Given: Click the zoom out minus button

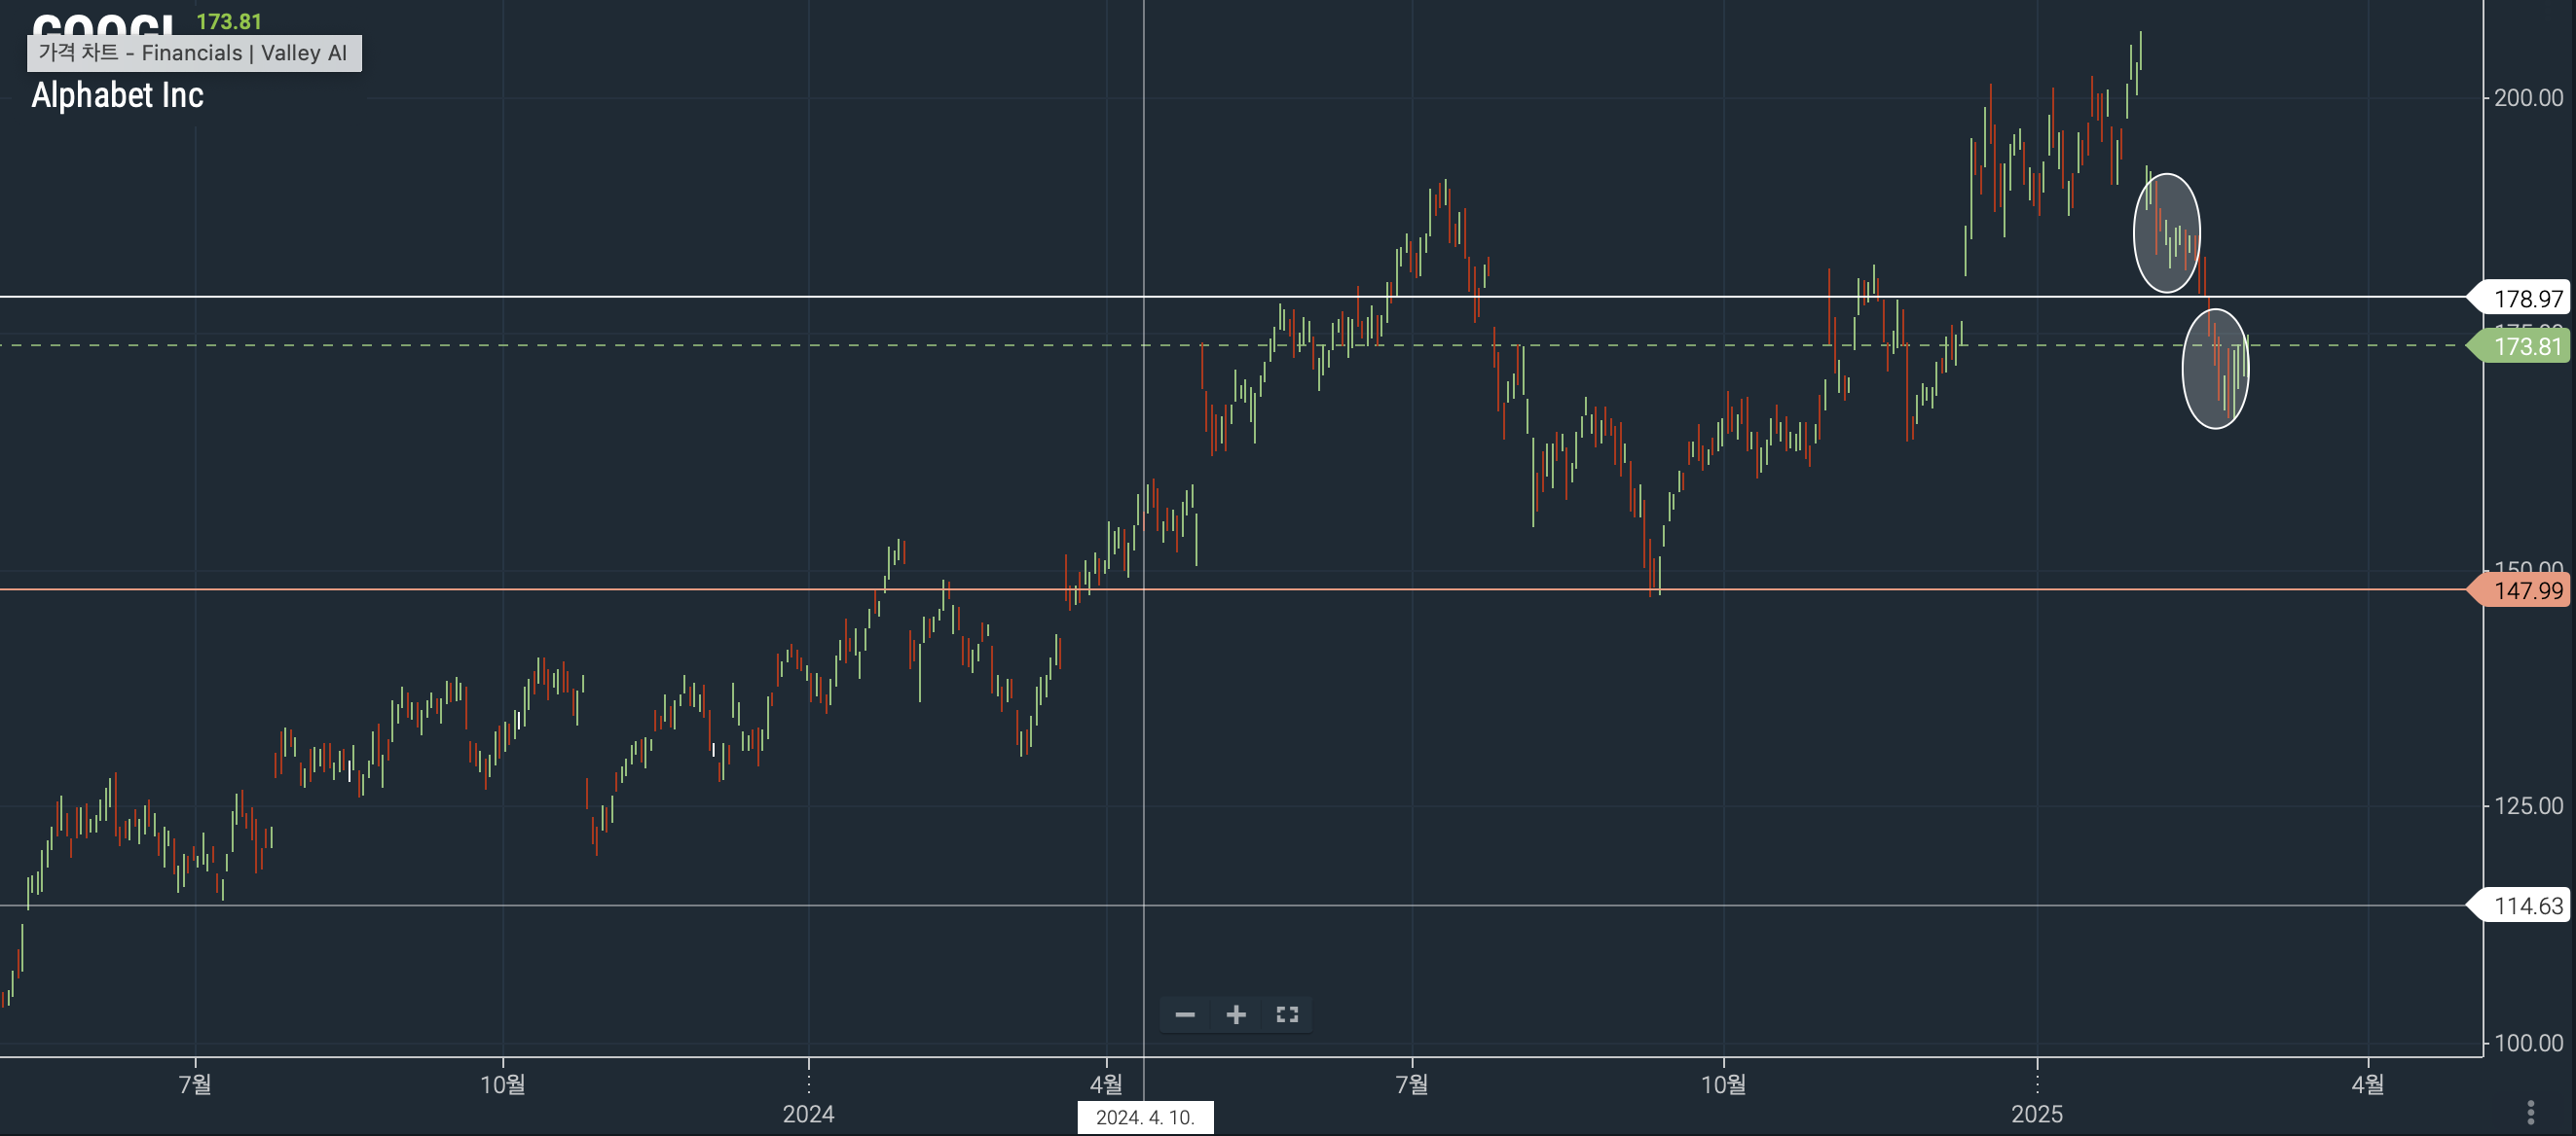Looking at the screenshot, I should click(x=1185, y=1015).
